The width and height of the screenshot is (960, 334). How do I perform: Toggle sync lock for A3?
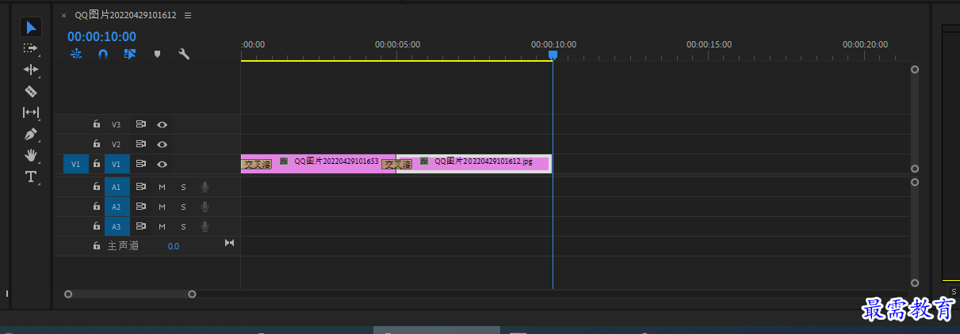(x=141, y=226)
